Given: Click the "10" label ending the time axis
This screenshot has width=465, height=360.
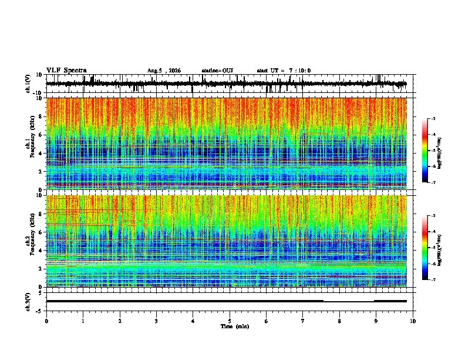Looking at the screenshot, I should point(413,321).
